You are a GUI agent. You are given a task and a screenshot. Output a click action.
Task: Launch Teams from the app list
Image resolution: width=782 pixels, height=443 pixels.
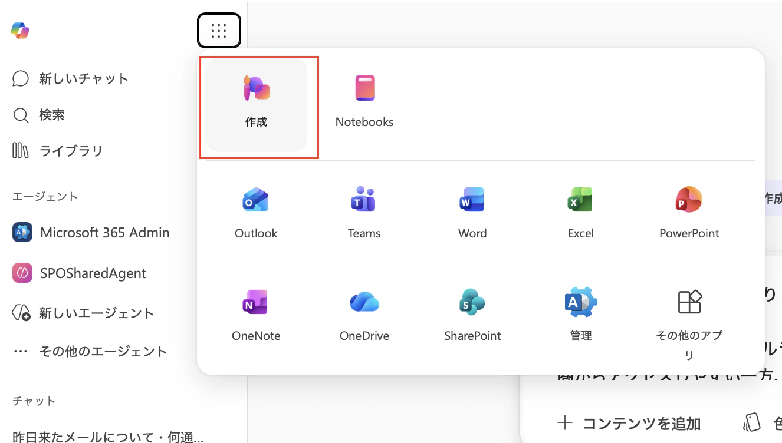click(x=364, y=213)
